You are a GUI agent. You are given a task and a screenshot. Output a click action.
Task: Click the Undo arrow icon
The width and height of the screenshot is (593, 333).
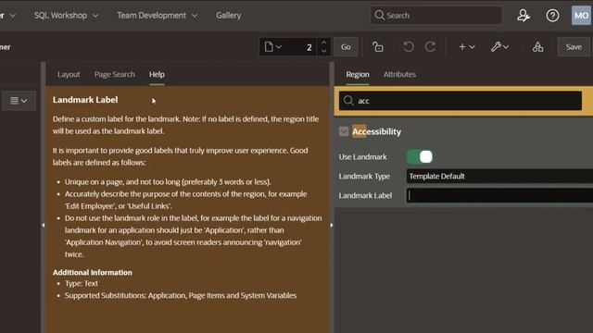[408, 47]
